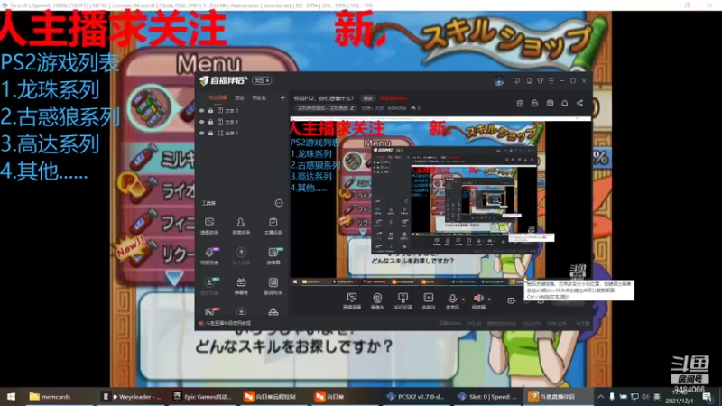The height and width of the screenshot is (406, 722).
Task: Add a mobile screen-cast source
Action: coord(403,301)
